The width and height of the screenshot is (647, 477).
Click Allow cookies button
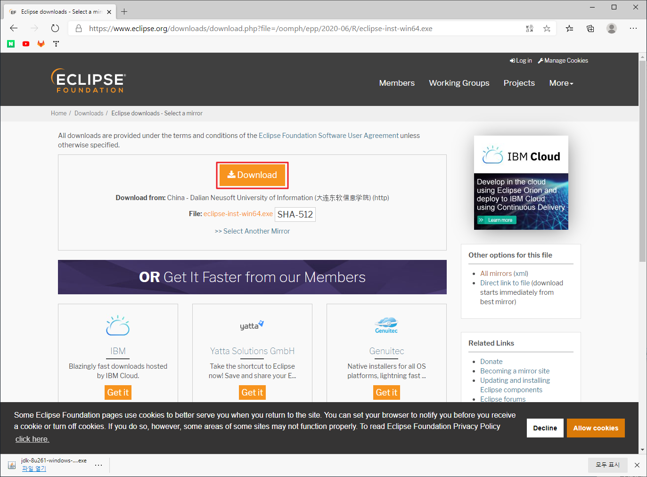coord(596,428)
